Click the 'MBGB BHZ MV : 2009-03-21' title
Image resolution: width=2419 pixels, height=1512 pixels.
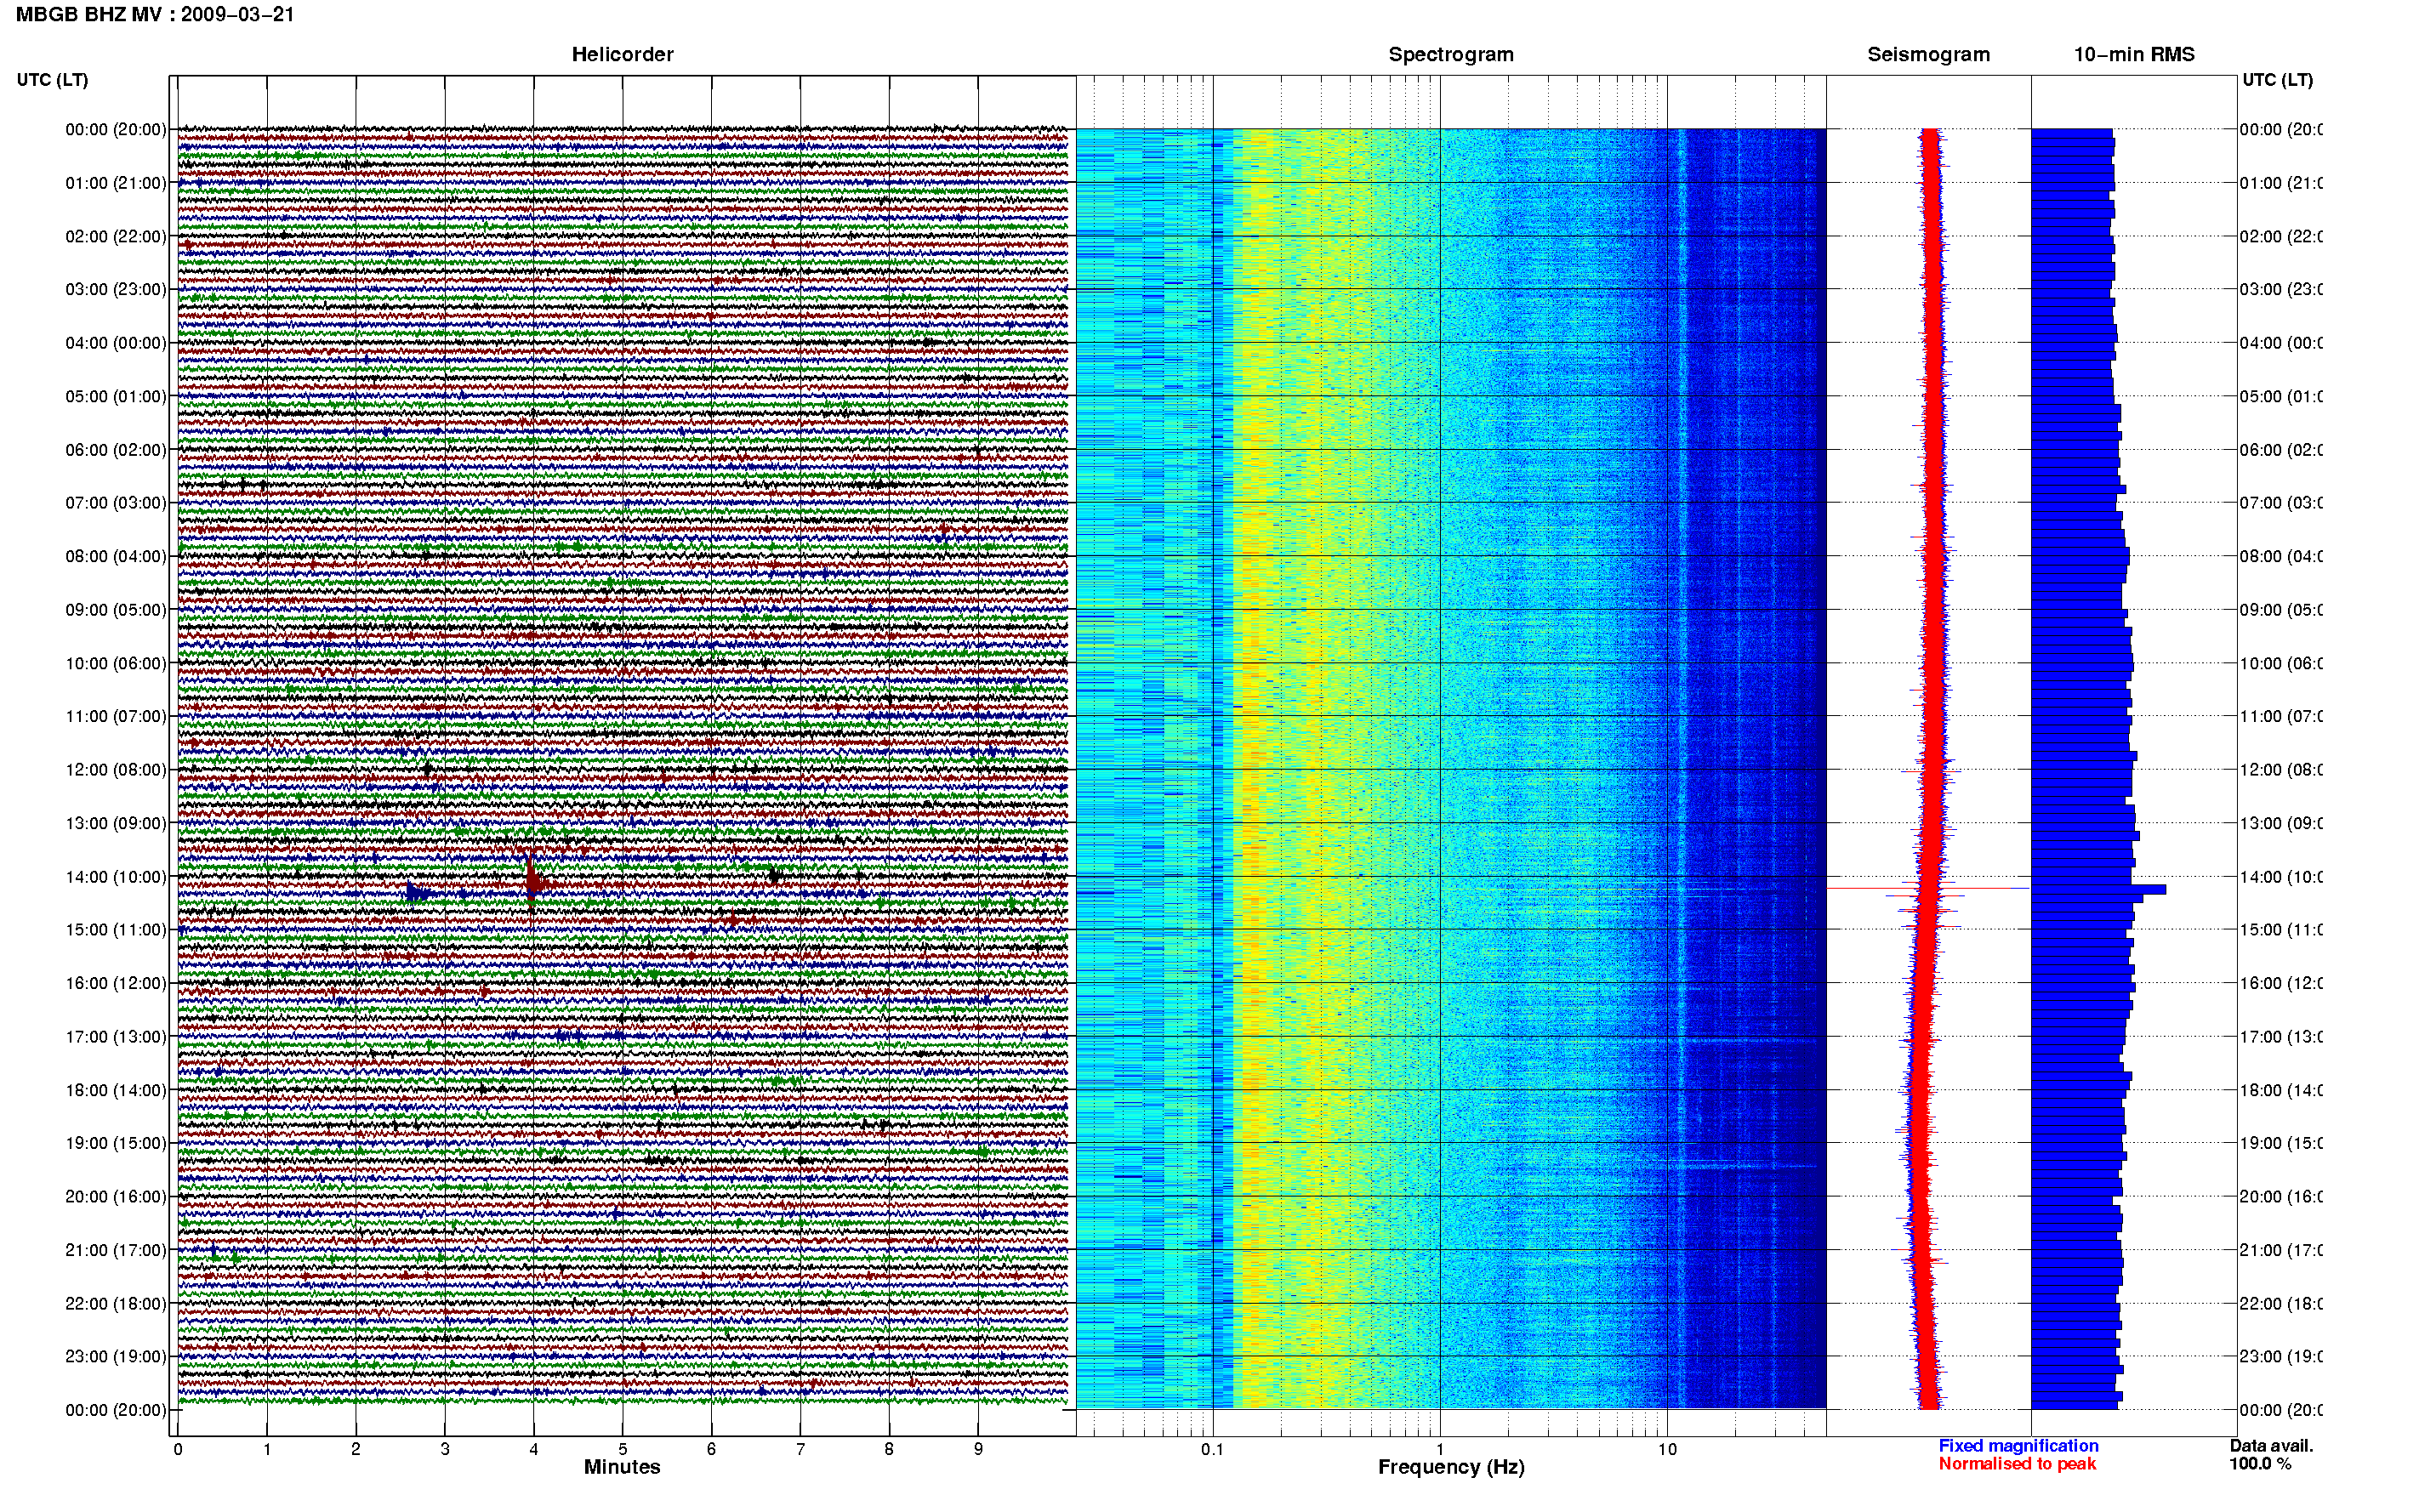(155, 14)
